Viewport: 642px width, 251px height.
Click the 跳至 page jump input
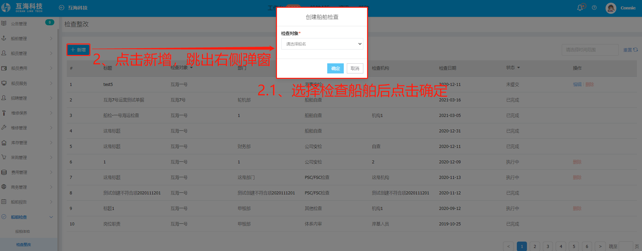pyautogui.click(x=626, y=246)
